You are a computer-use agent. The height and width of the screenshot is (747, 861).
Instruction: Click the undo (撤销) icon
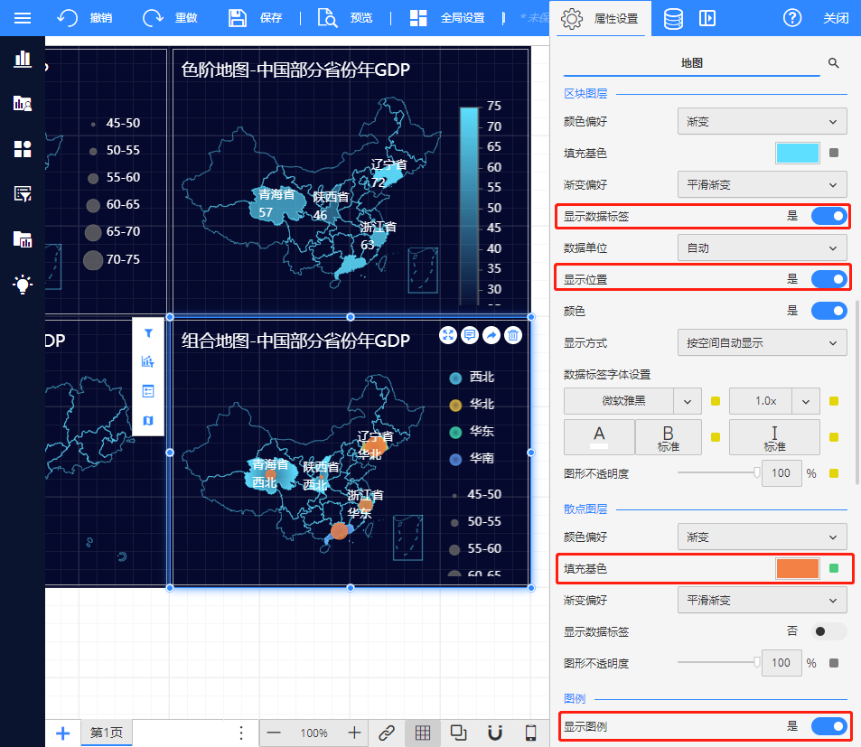pos(67,18)
